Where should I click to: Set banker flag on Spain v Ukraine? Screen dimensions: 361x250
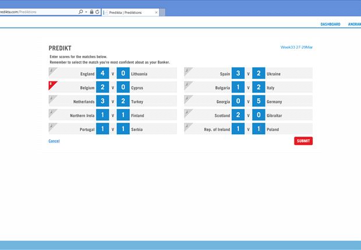pyautogui.click(x=187, y=71)
